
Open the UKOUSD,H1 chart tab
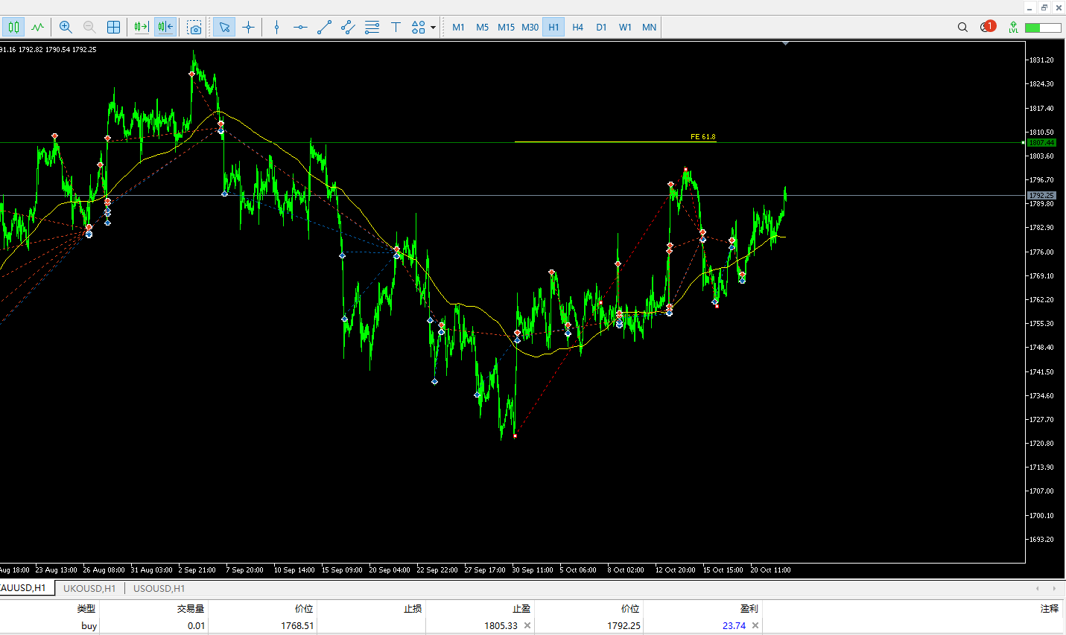click(x=89, y=588)
